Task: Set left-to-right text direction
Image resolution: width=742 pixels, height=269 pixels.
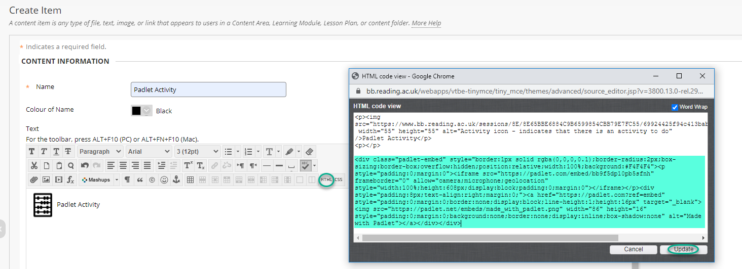Action: coord(240,165)
